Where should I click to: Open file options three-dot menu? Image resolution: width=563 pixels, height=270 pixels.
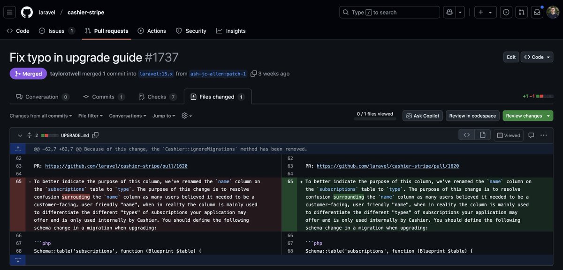click(544, 135)
